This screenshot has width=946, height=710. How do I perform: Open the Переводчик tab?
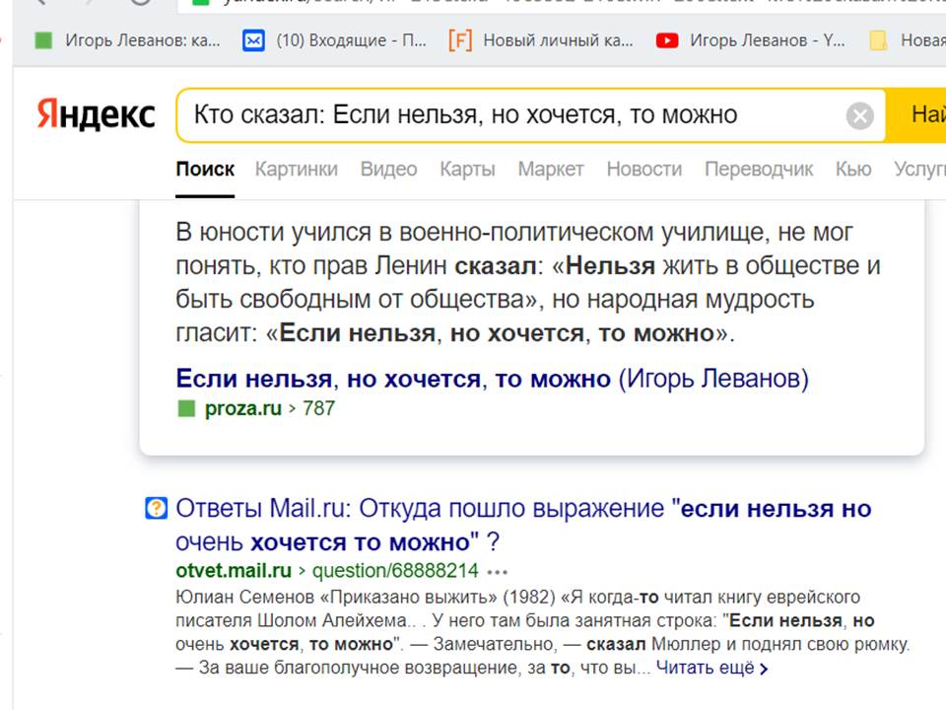(759, 169)
